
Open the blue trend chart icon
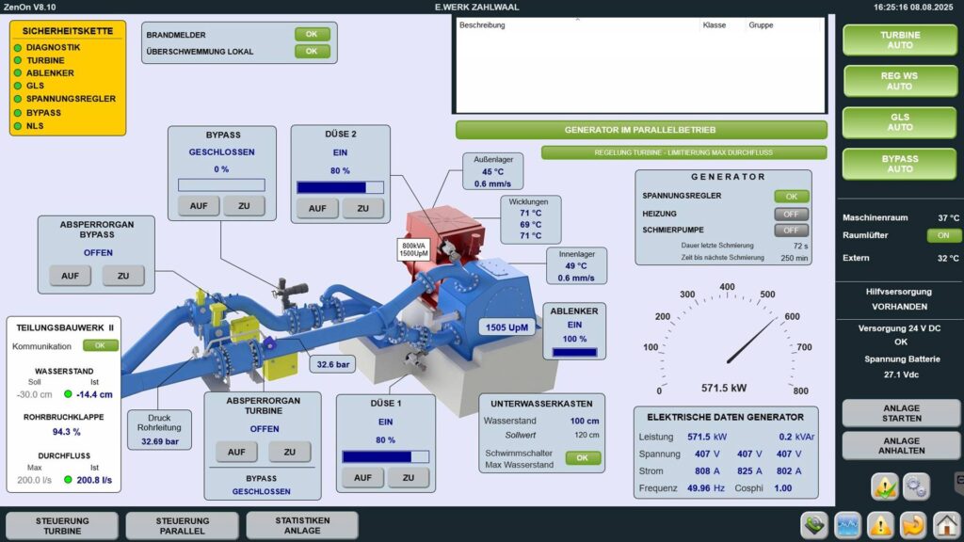point(847,524)
